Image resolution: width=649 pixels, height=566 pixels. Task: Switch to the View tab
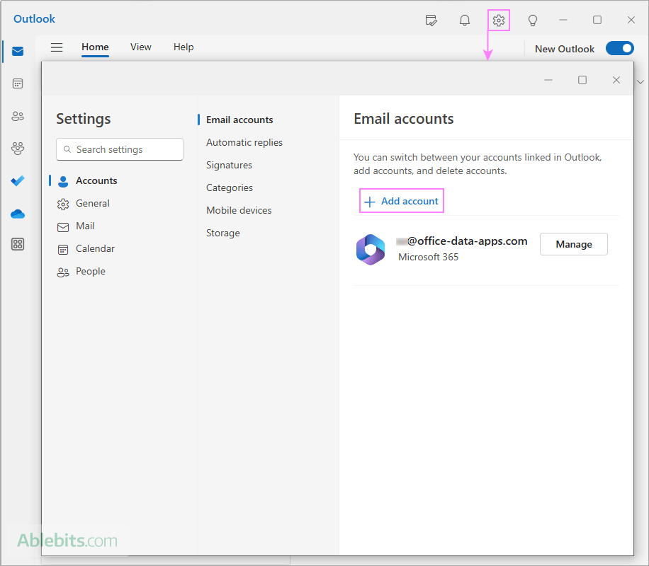tap(141, 47)
